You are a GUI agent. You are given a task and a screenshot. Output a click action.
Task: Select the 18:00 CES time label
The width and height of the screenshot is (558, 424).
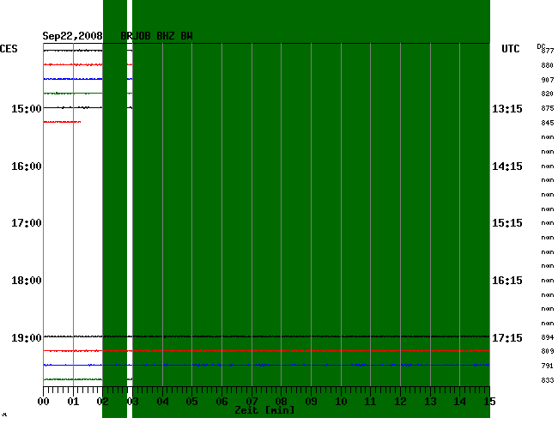[x=27, y=281]
